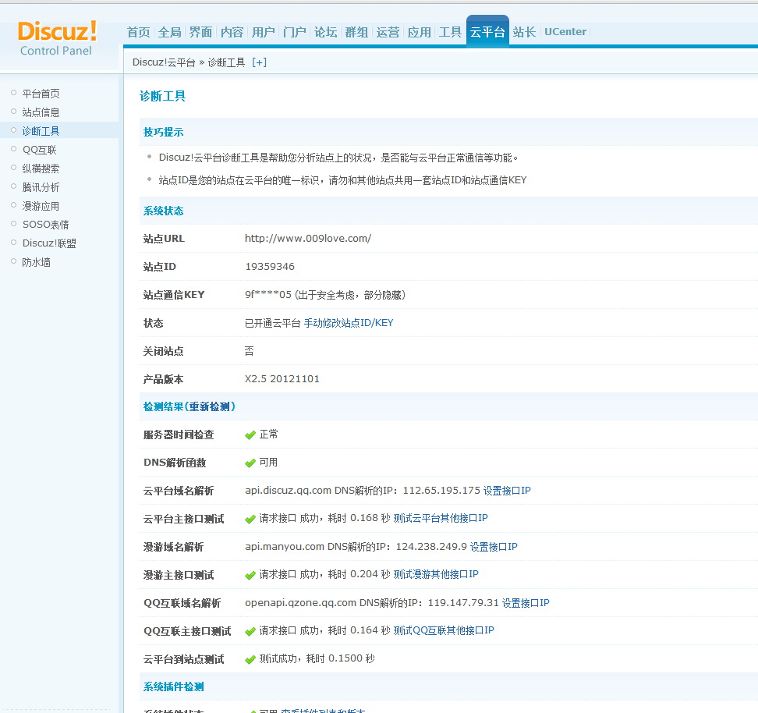Open 防水墙 in sidebar

coord(36,262)
